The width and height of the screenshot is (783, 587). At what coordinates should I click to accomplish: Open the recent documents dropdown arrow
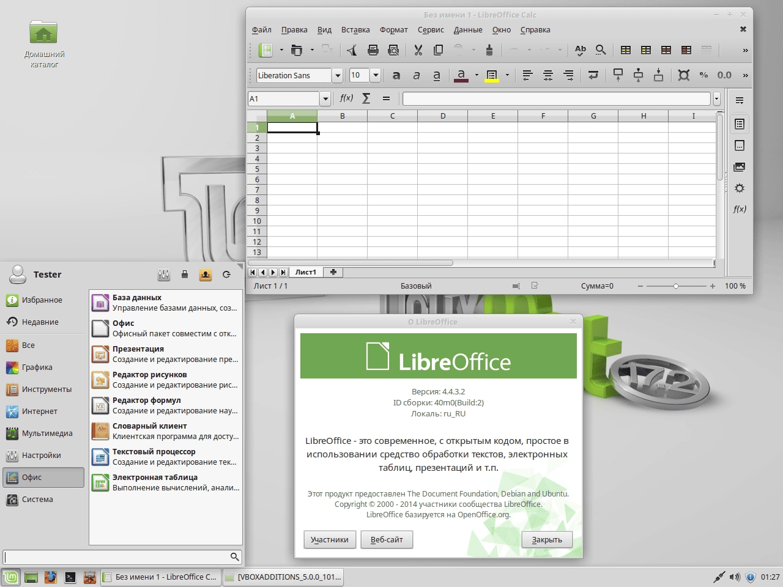[312, 50]
